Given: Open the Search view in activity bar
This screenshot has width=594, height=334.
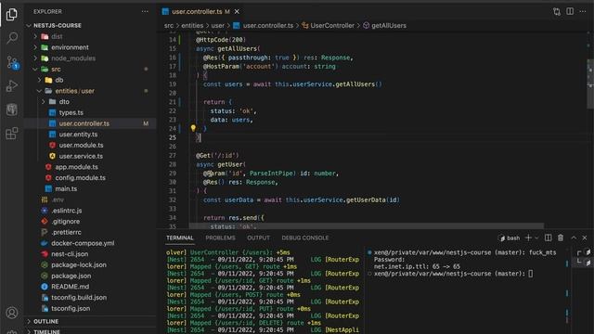Looking at the screenshot, I should [x=12, y=38].
